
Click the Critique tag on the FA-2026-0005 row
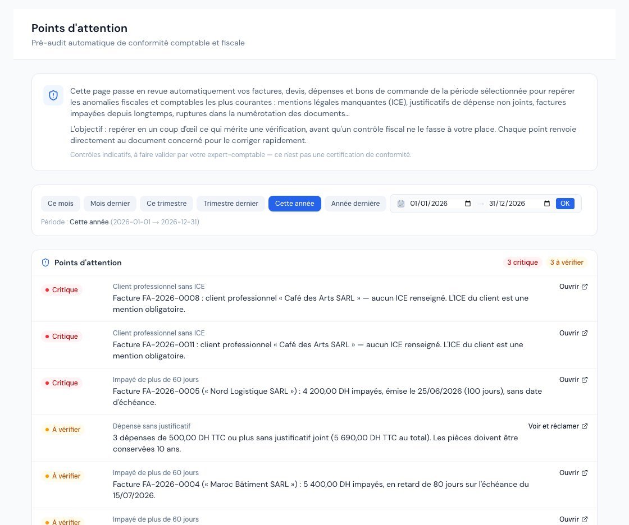click(x=61, y=383)
